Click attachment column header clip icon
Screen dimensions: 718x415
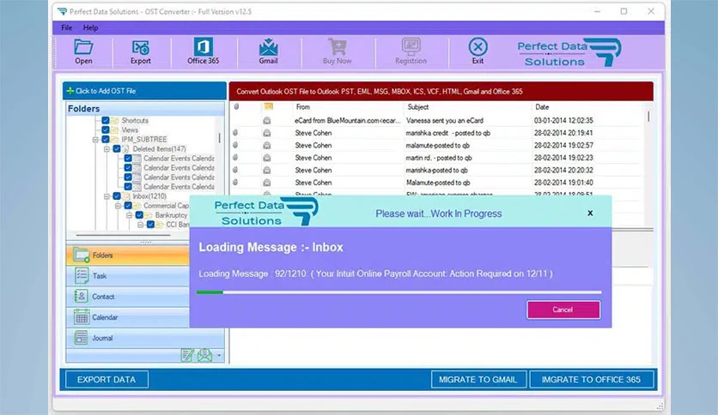(x=236, y=106)
